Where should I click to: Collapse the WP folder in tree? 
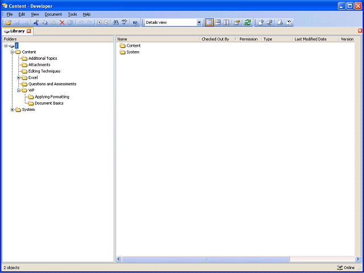[19, 90]
